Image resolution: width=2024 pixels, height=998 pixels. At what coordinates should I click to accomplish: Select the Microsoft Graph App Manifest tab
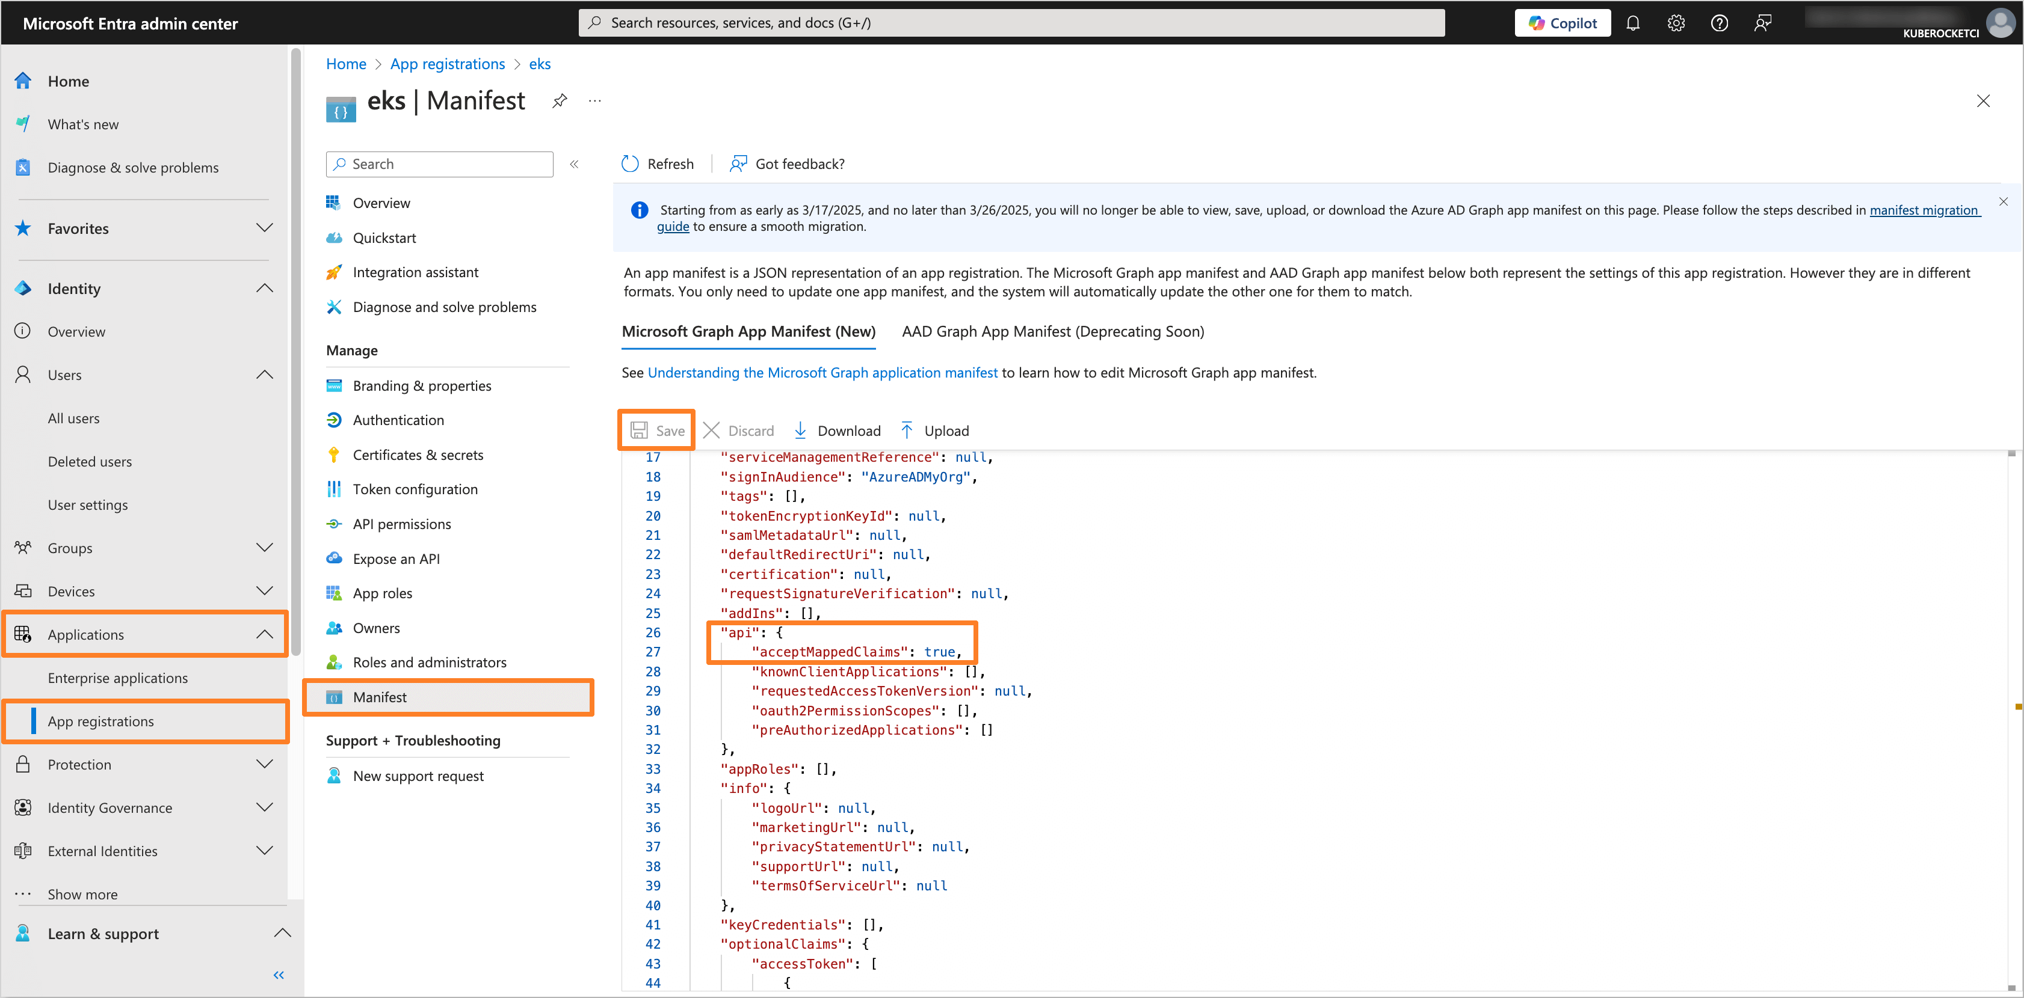(x=748, y=330)
